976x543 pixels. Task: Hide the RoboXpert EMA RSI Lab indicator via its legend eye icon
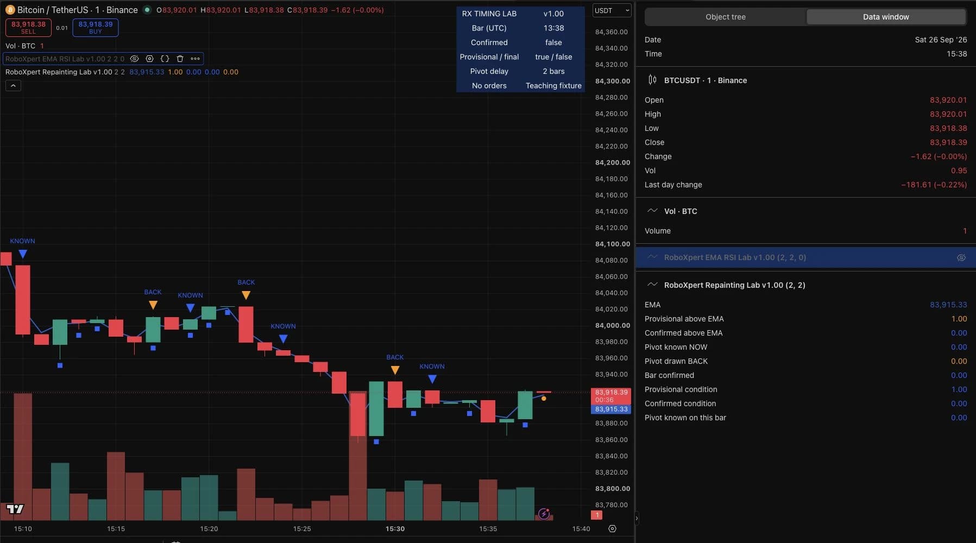pos(135,59)
